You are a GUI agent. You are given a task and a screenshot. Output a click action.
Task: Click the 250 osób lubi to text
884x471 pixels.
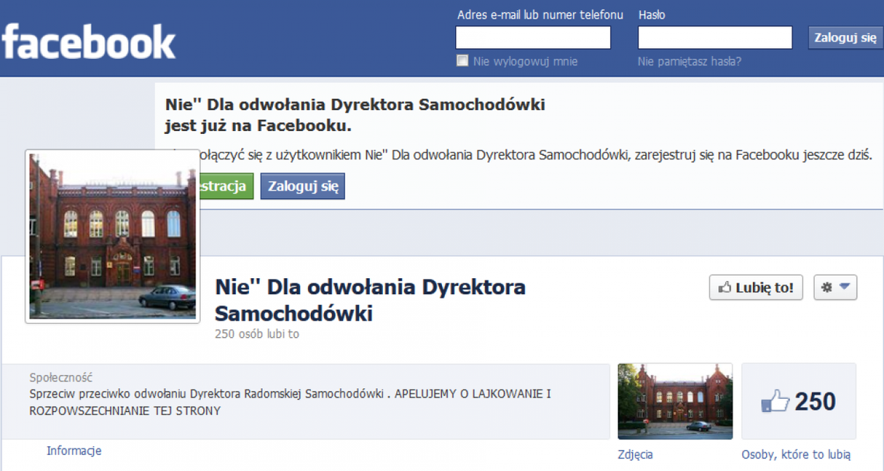(257, 334)
